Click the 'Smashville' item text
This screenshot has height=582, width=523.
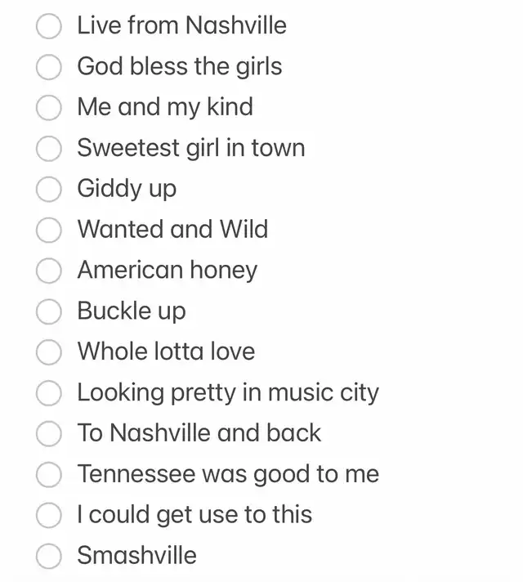tap(136, 556)
